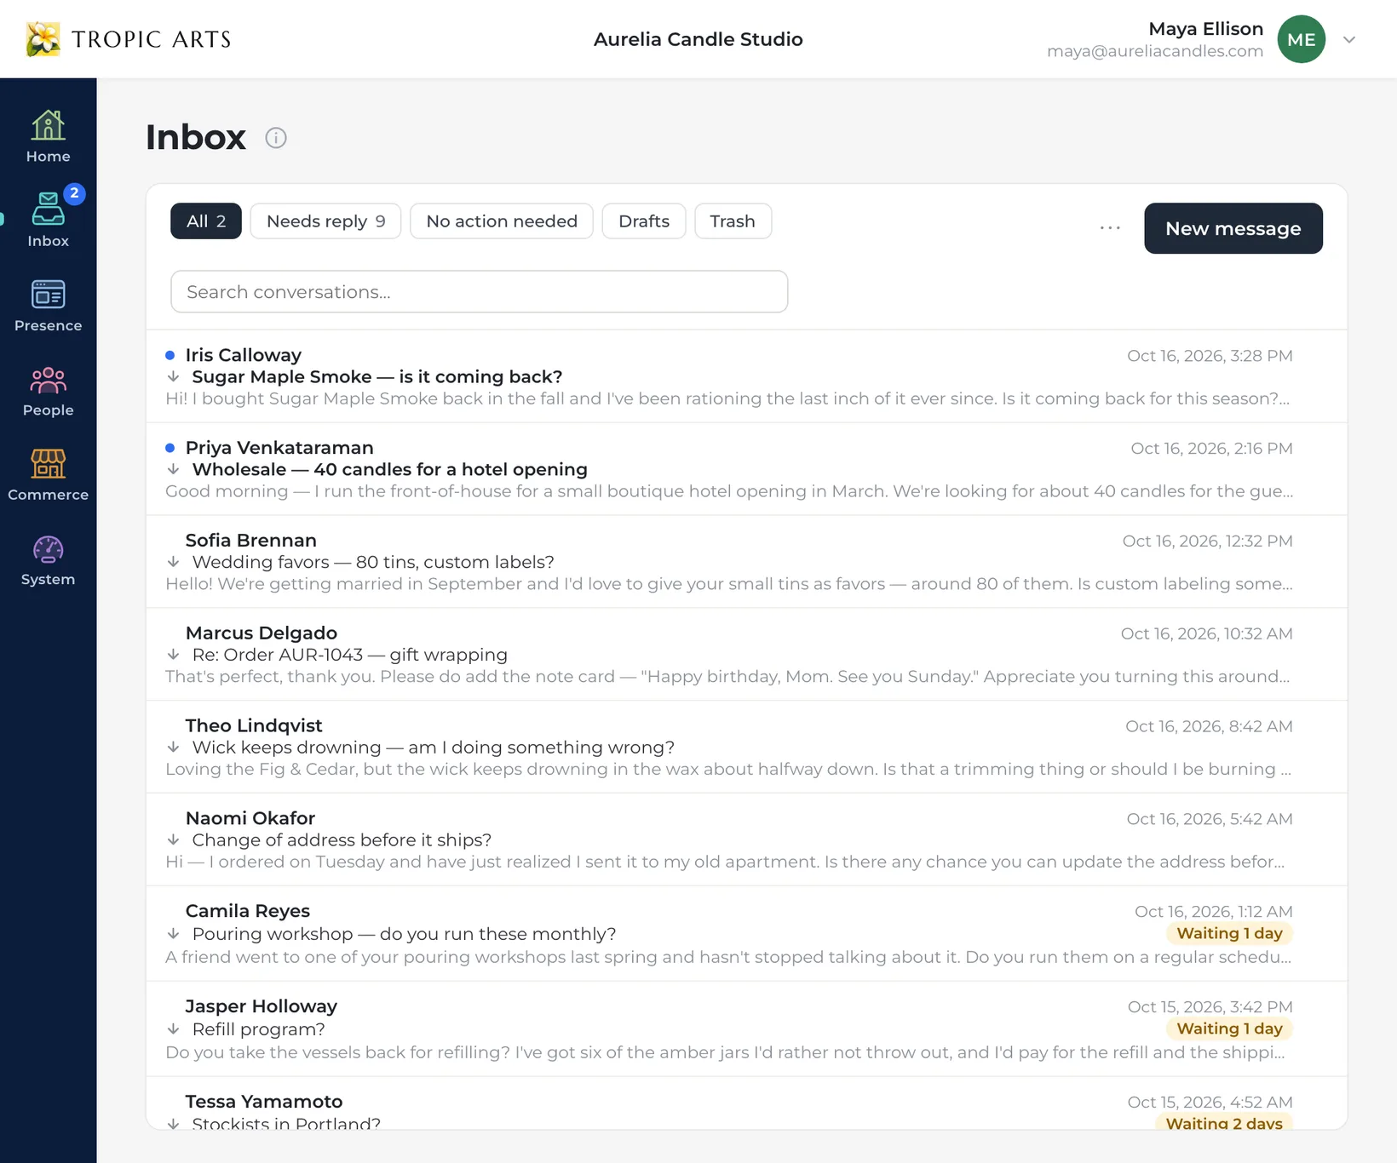
Task: Focus the Search conversations field
Action: click(479, 292)
